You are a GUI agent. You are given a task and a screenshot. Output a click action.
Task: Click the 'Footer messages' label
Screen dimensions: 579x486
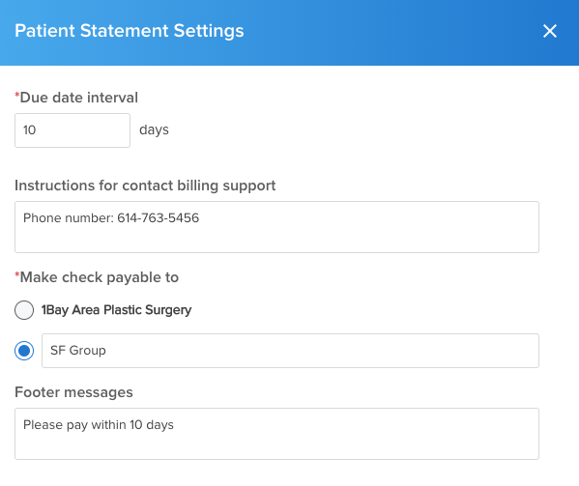coord(73,392)
